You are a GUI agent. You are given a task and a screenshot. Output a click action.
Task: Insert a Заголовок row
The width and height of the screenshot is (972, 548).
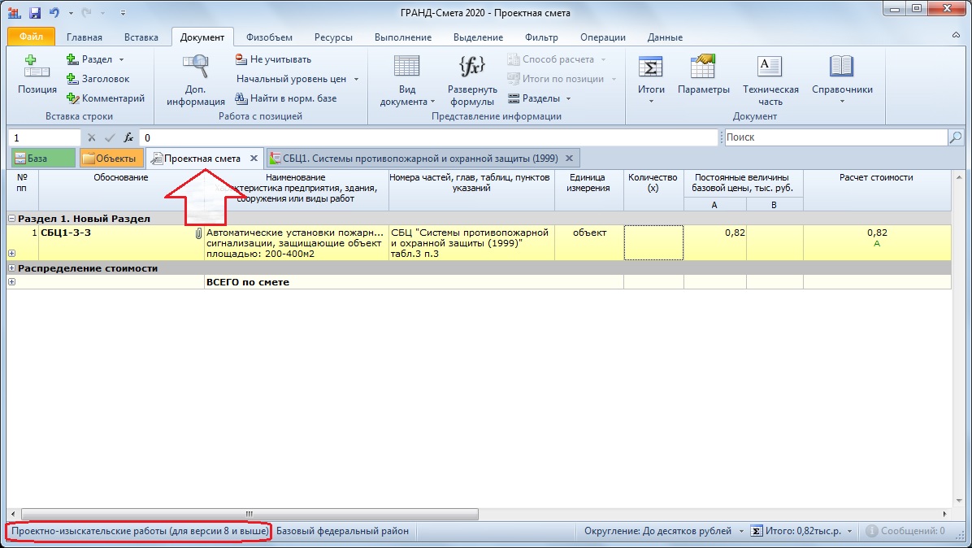(98, 79)
